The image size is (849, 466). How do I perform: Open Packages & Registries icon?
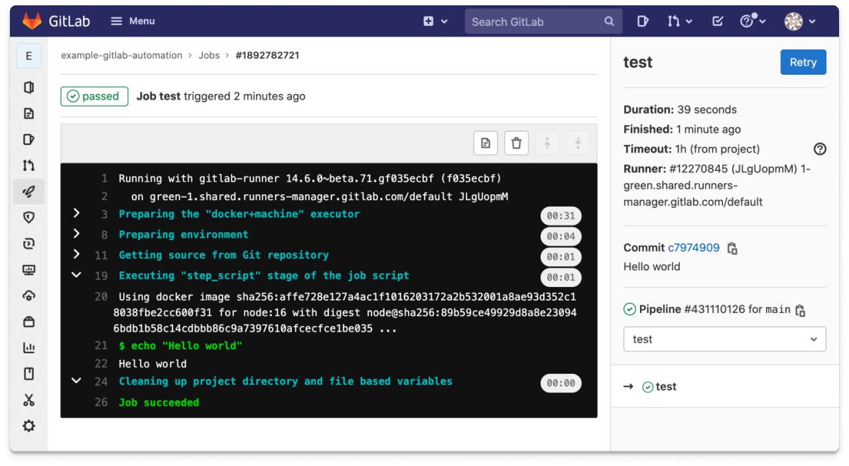point(29,321)
